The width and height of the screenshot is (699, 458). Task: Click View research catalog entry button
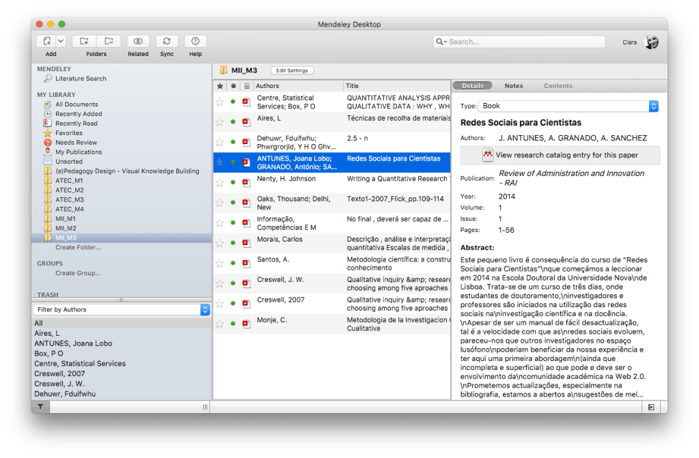tap(560, 156)
